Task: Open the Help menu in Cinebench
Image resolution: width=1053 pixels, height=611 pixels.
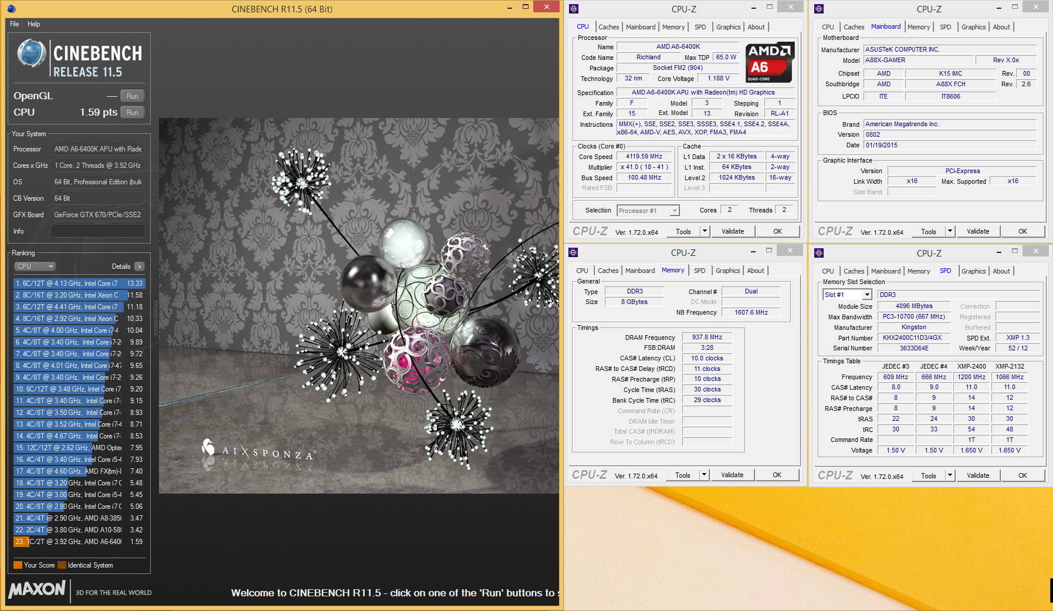Action: click(x=34, y=24)
